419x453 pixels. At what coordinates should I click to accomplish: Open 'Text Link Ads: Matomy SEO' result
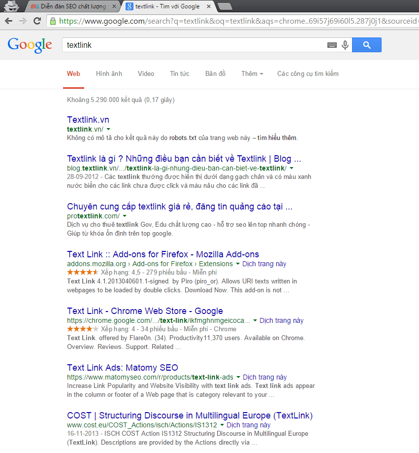[x=123, y=368]
